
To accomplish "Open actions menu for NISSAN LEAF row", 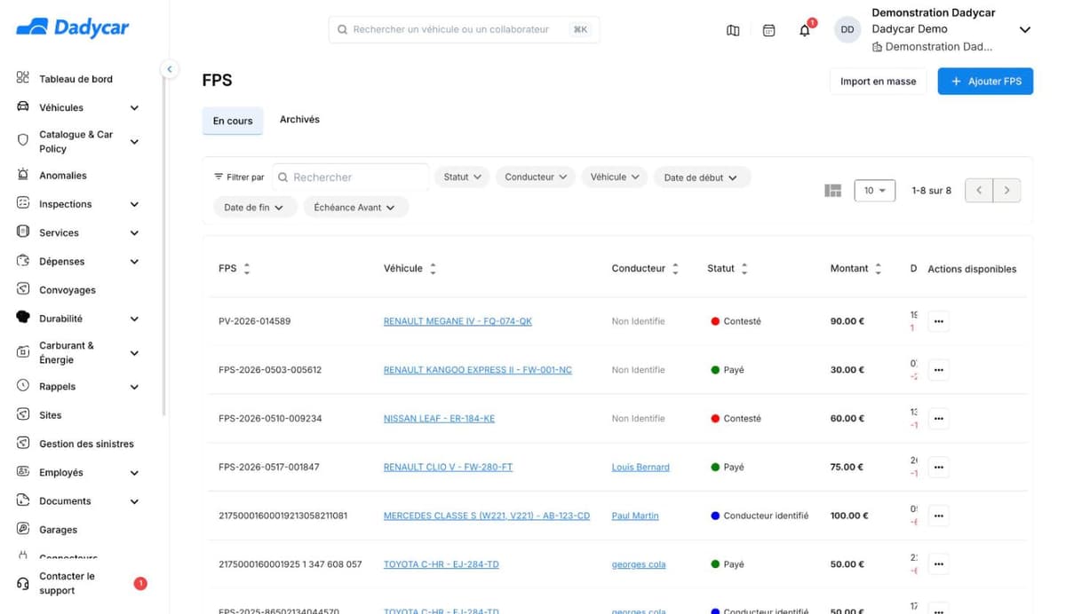I will [938, 419].
